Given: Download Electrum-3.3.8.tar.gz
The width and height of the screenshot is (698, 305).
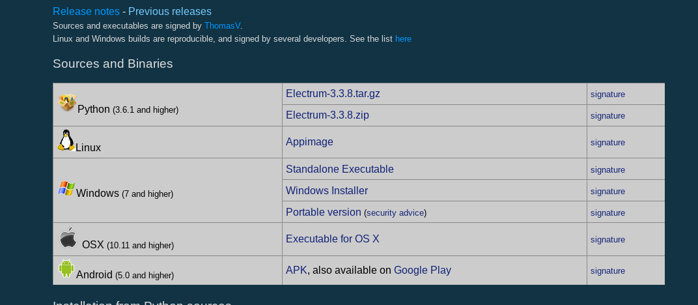Looking at the screenshot, I should pos(333,93).
